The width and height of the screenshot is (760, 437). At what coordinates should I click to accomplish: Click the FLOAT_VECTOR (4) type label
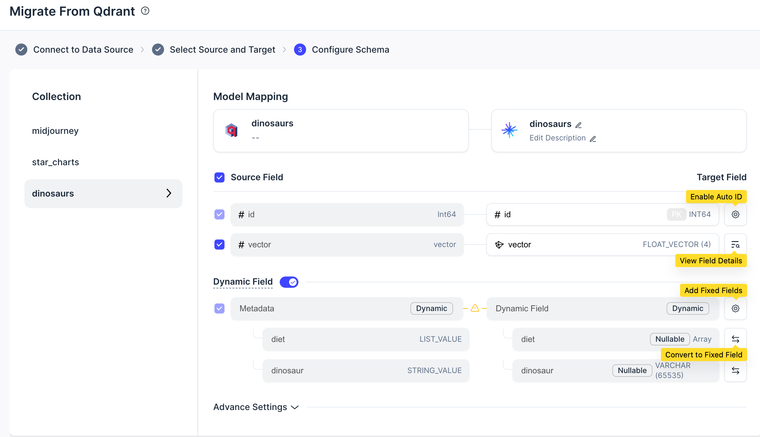[677, 245]
